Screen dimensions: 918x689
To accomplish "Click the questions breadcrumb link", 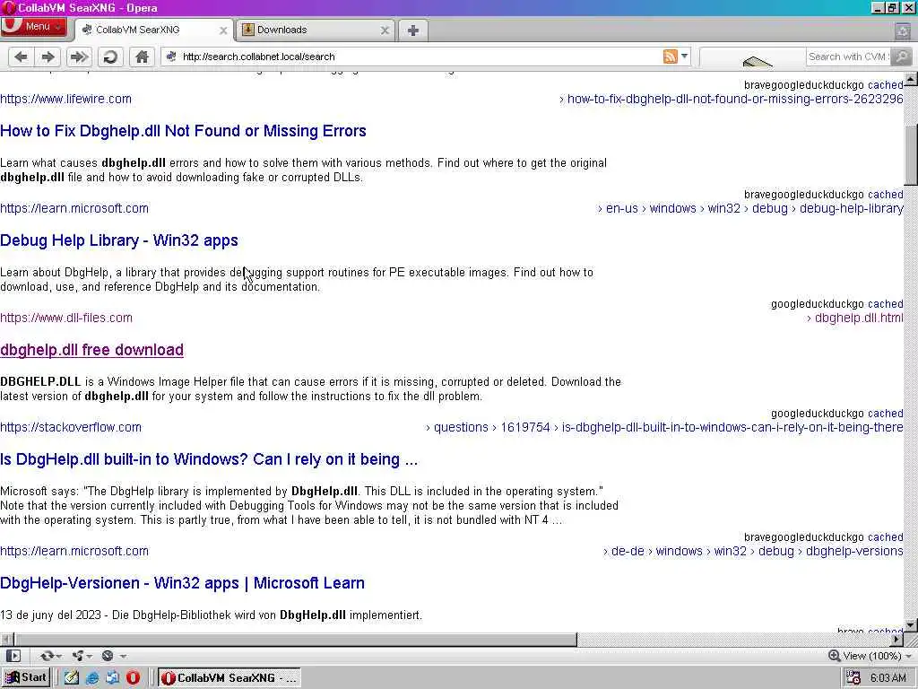I will point(461,427).
